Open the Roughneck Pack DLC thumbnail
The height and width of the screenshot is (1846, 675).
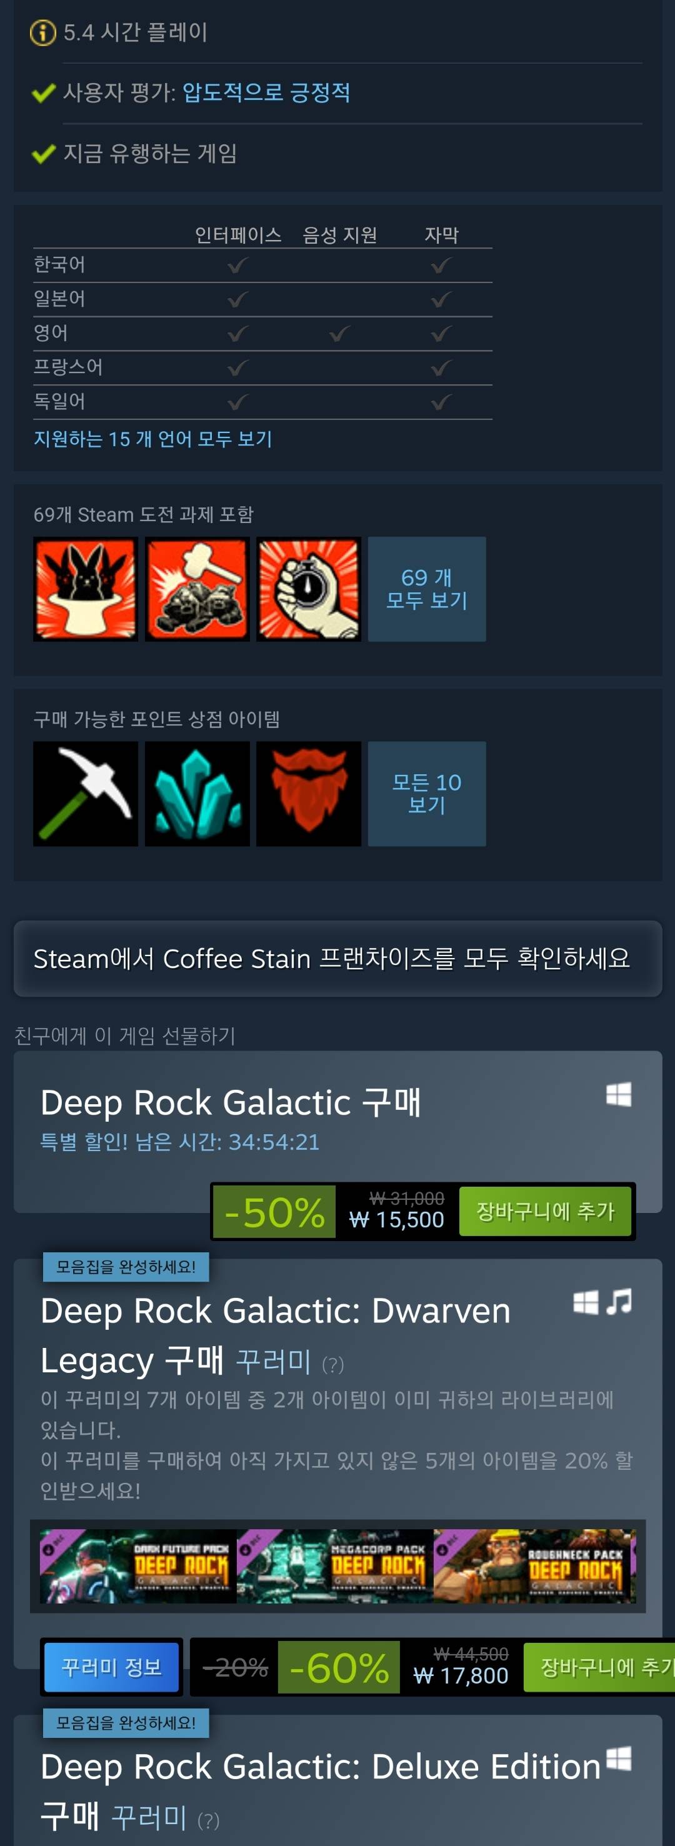pos(534,1566)
